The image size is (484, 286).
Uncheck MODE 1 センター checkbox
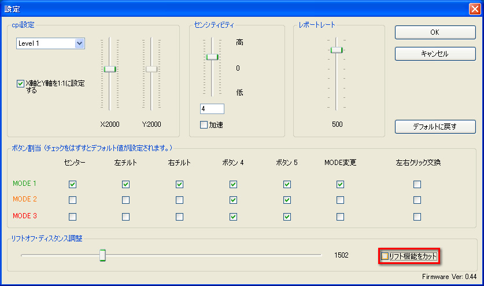point(72,185)
